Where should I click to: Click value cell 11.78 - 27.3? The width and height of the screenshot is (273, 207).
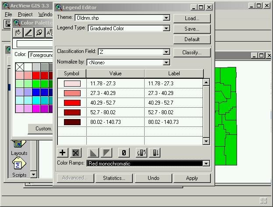click(115, 84)
